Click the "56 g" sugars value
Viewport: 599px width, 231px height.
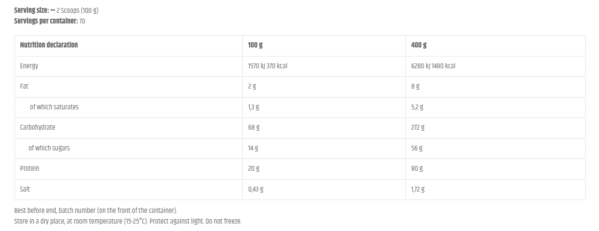coord(416,148)
